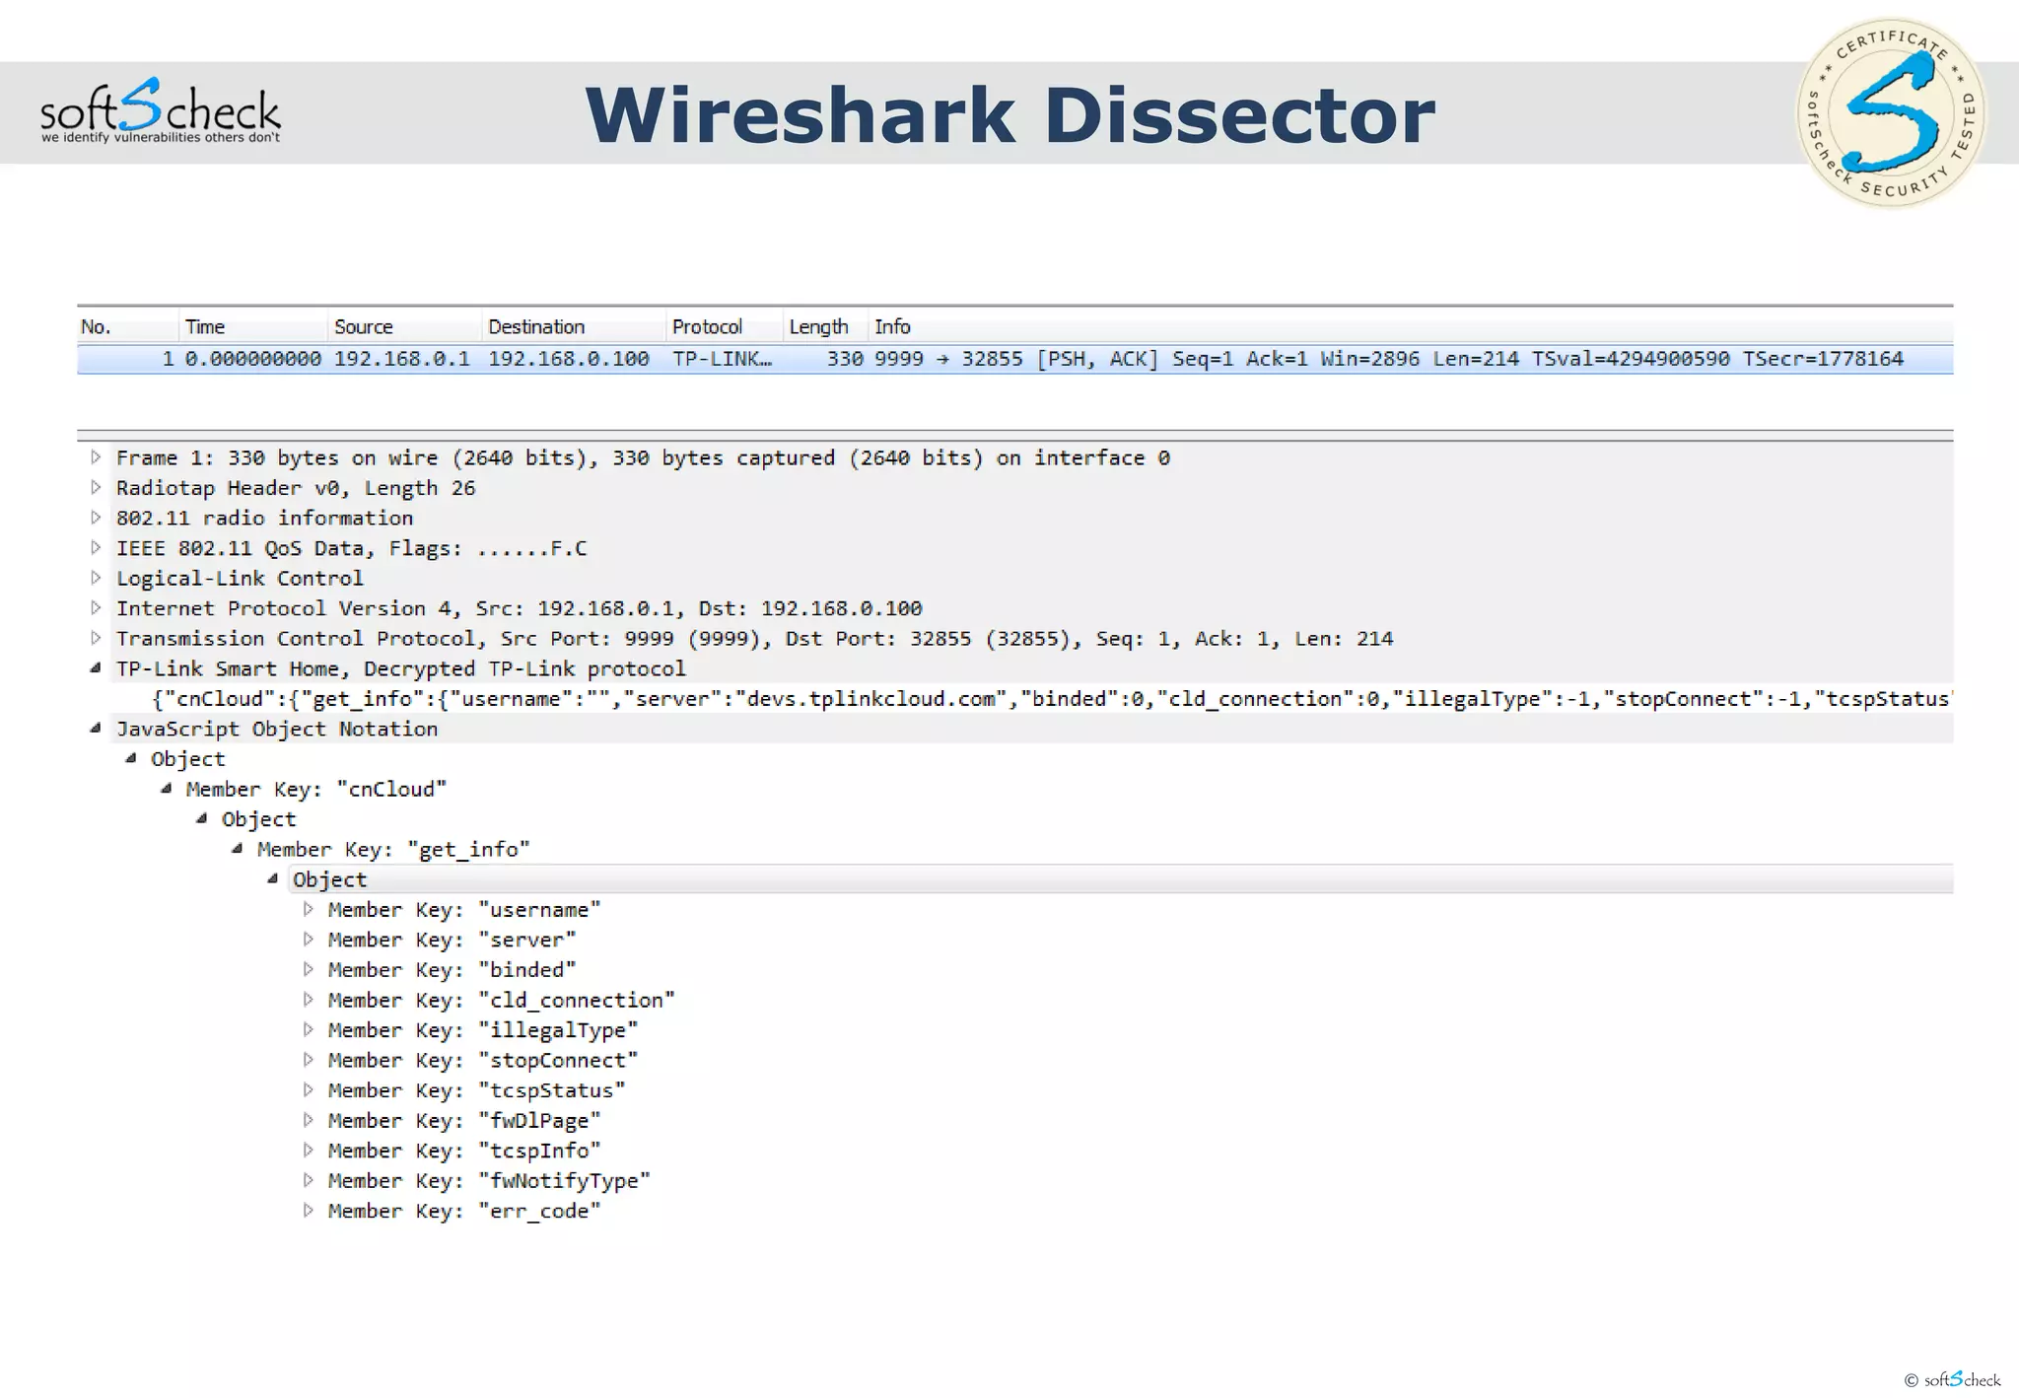Expand Member Key "illegalType" node
The image size is (2019, 1398).
point(308,1029)
